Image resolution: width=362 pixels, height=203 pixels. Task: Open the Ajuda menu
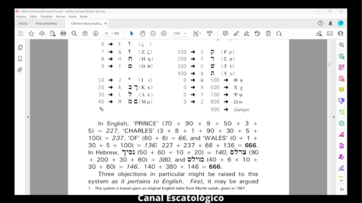(x=83, y=16)
